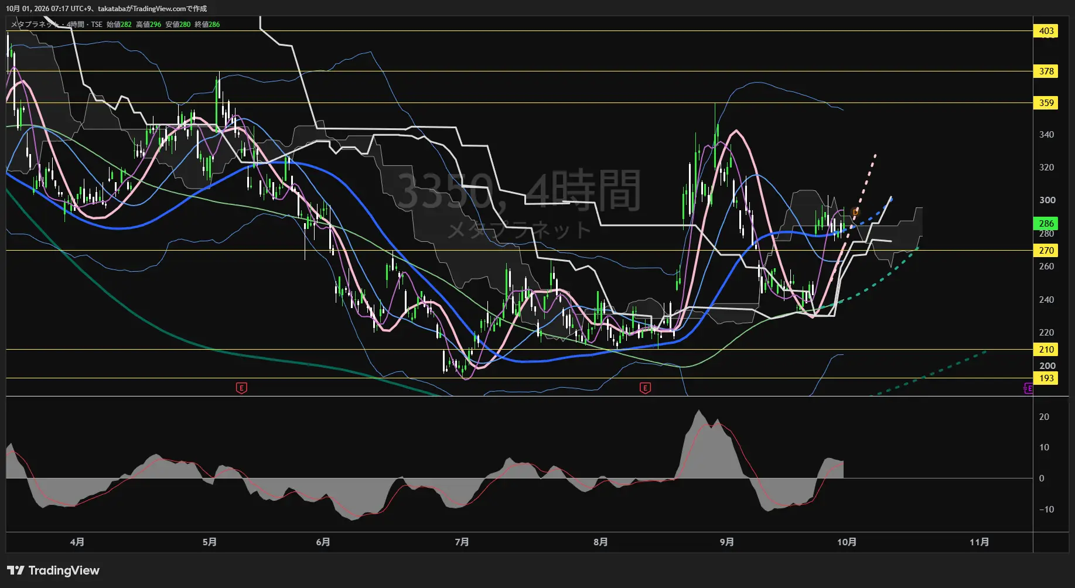This screenshot has width=1075, height=588.
Task: Click the 7月 label on the time axis
Action: 462,542
